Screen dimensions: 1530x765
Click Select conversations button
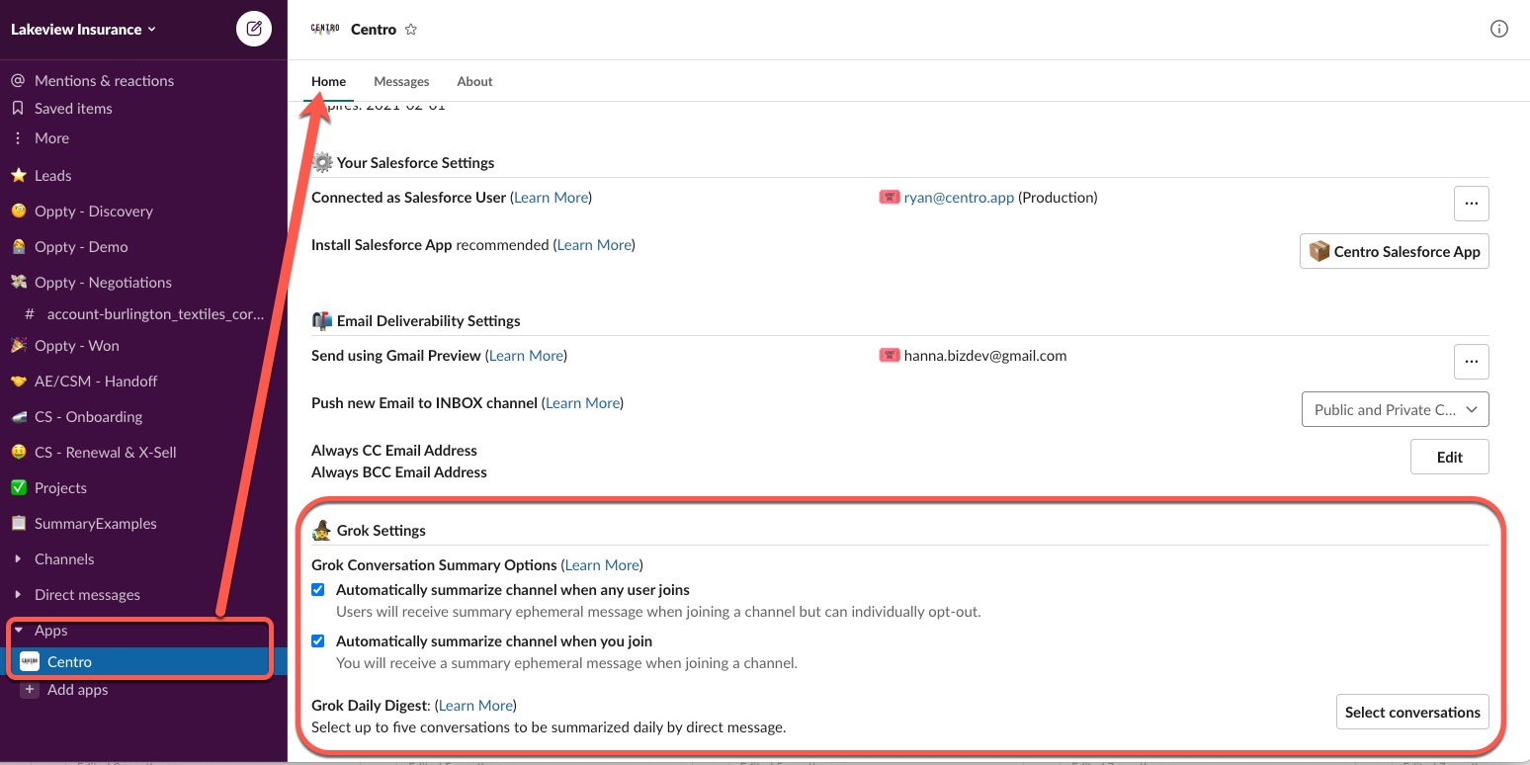pos(1412,712)
